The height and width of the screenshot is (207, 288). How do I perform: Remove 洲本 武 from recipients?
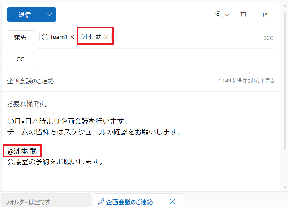point(106,37)
